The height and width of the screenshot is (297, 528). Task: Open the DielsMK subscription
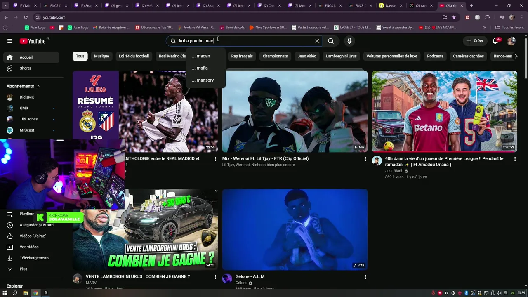click(x=31, y=97)
